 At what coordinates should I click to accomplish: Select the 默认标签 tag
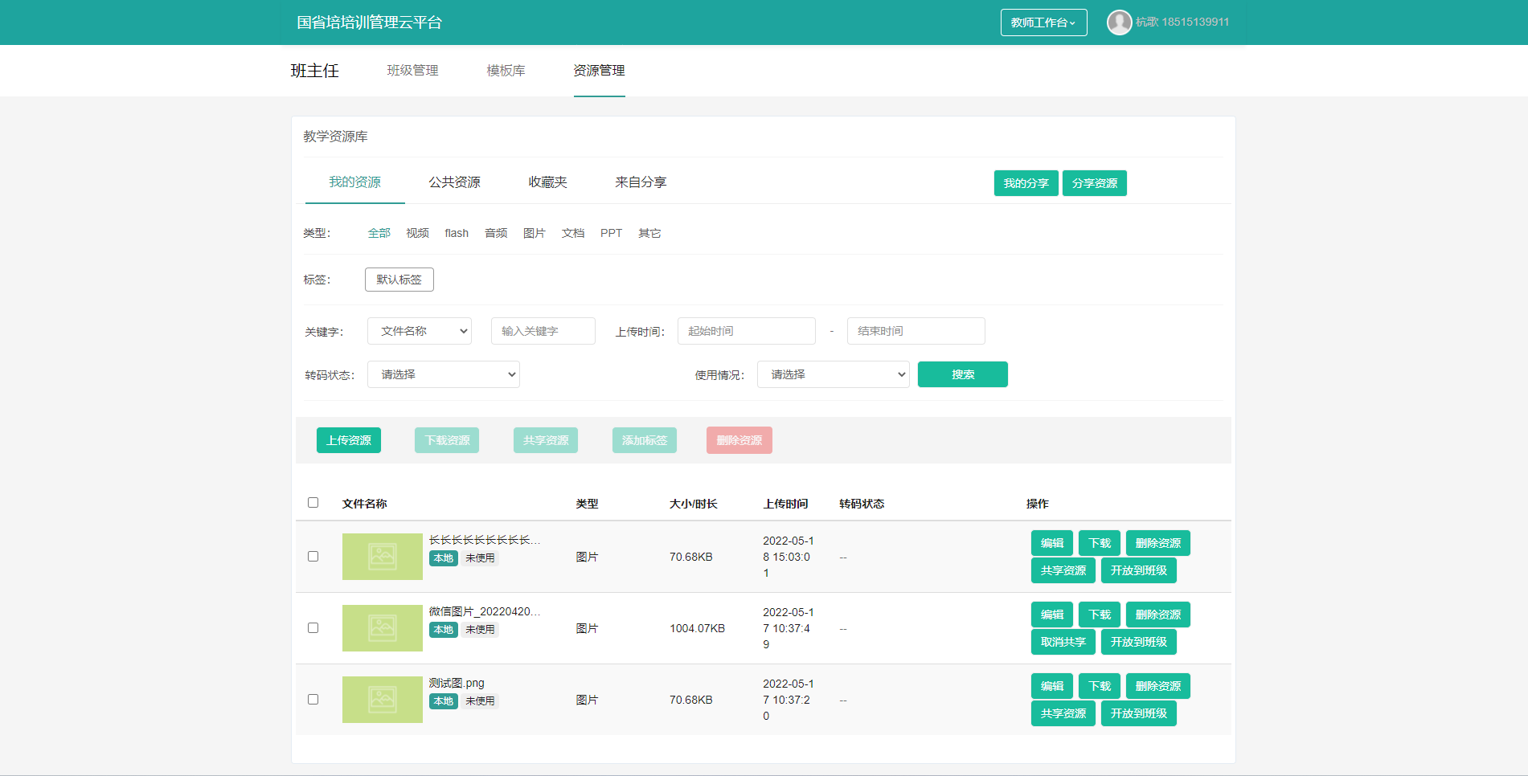pyautogui.click(x=399, y=280)
